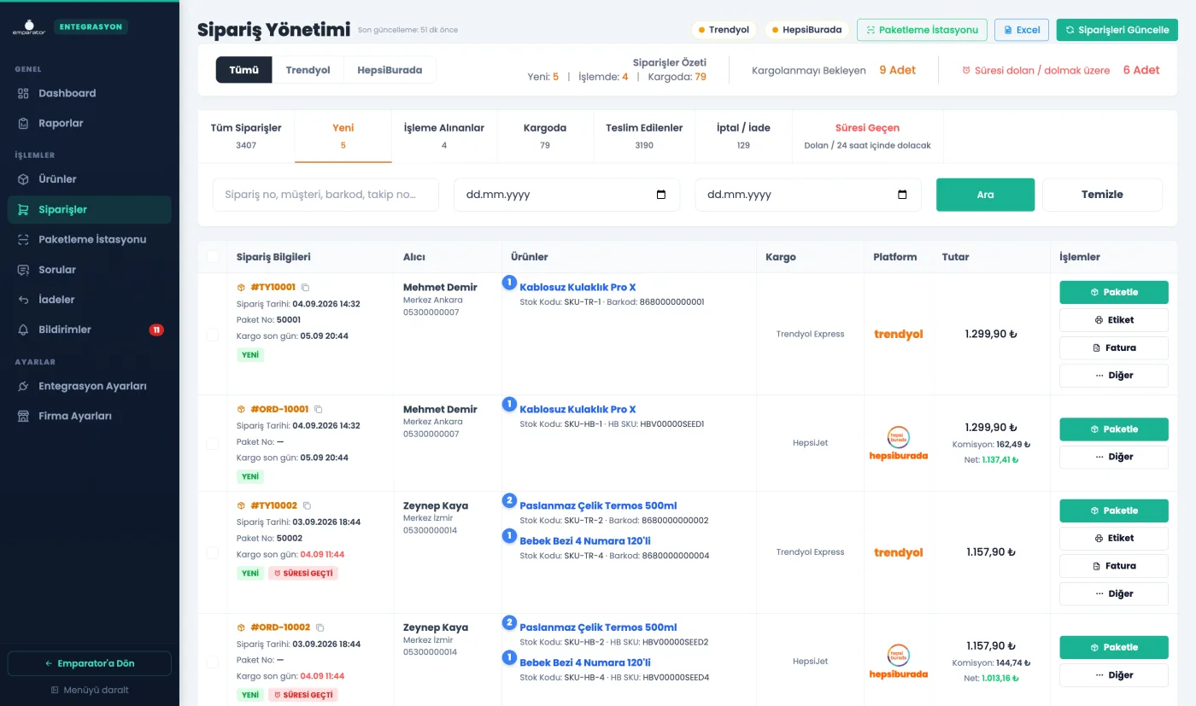Switch to the Tümü platform tab
Screen dimensions: 1196x706
[243, 70]
